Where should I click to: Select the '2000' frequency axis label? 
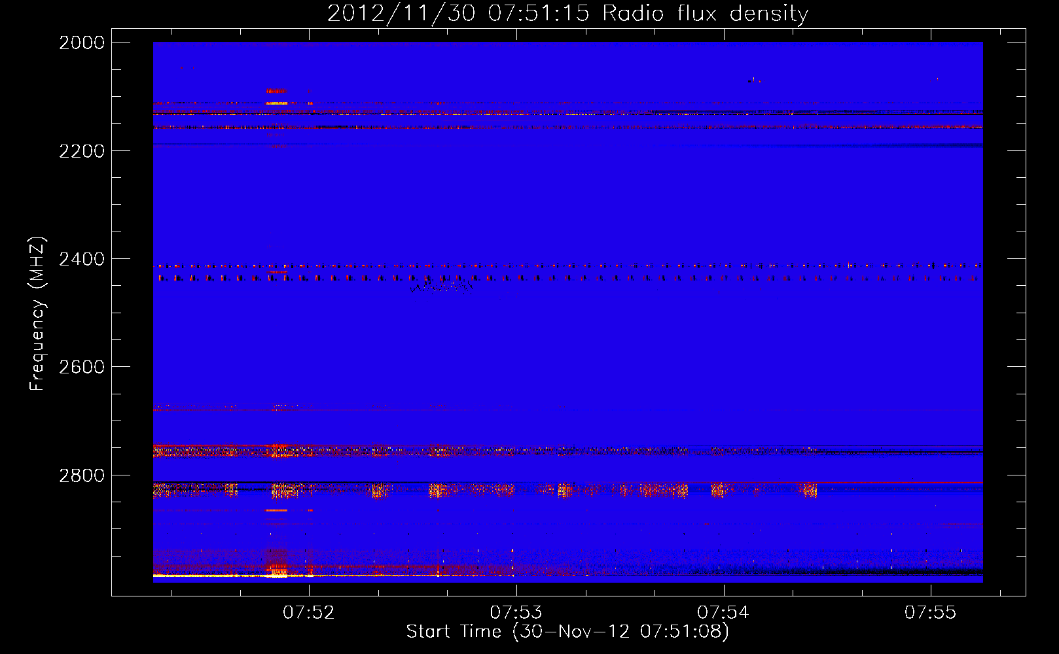point(82,43)
